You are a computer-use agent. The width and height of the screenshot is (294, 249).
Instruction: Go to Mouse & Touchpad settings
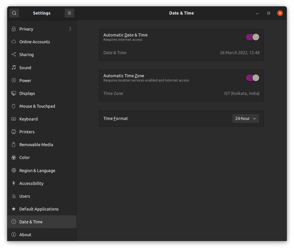coord(37,106)
